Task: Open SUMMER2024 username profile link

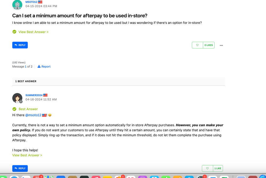Action: [x=34, y=95]
